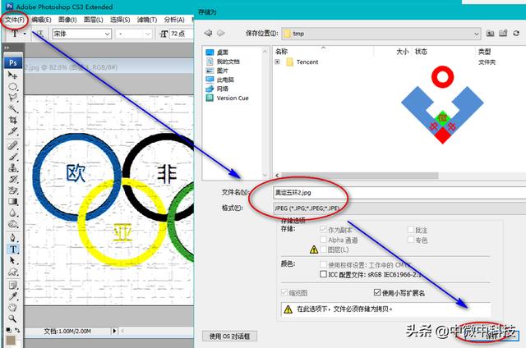The image size is (526, 348).
Task: Toggle the 专色 checkbox
Action: point(411,240)
